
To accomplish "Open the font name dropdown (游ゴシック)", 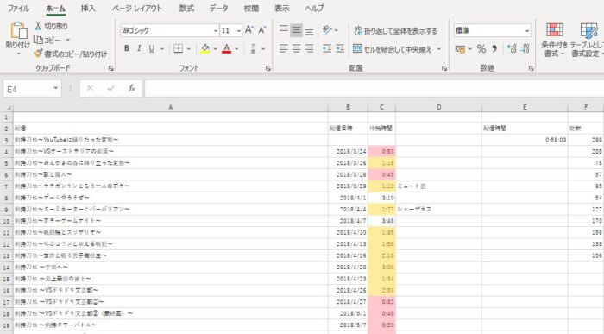I will 216,30.
